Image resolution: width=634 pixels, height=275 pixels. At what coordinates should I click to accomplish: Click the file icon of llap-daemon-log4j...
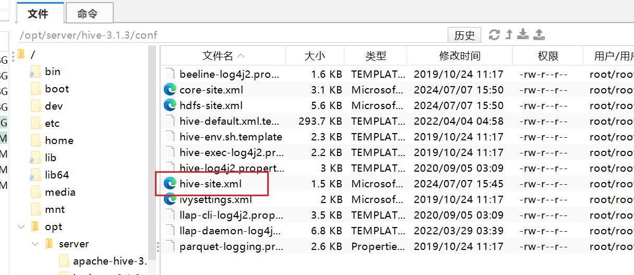(x=170, y=231)
